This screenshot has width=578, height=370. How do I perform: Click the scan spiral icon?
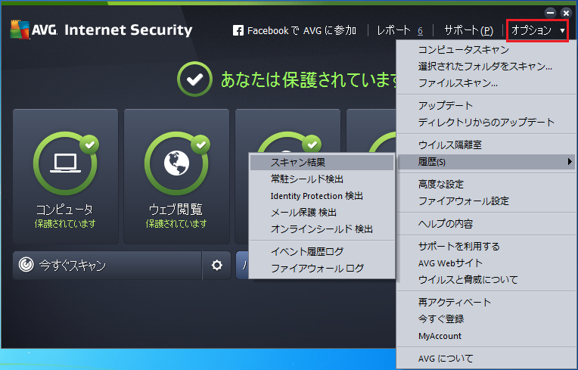(x=26, y=265)
